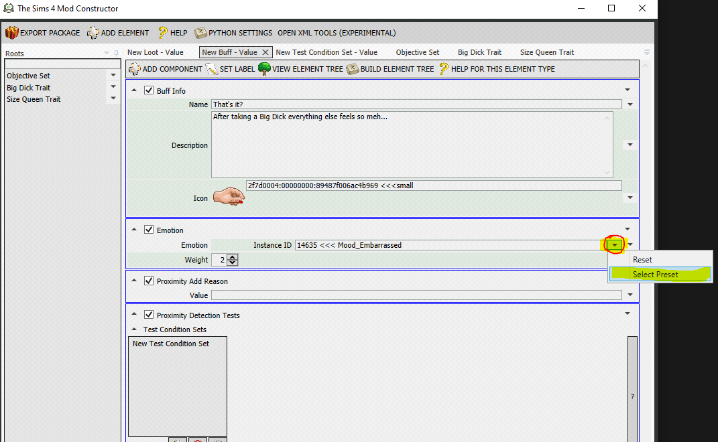Click the app icon in title bar
This screenshot has height=442, width=718.
(8, 8)
